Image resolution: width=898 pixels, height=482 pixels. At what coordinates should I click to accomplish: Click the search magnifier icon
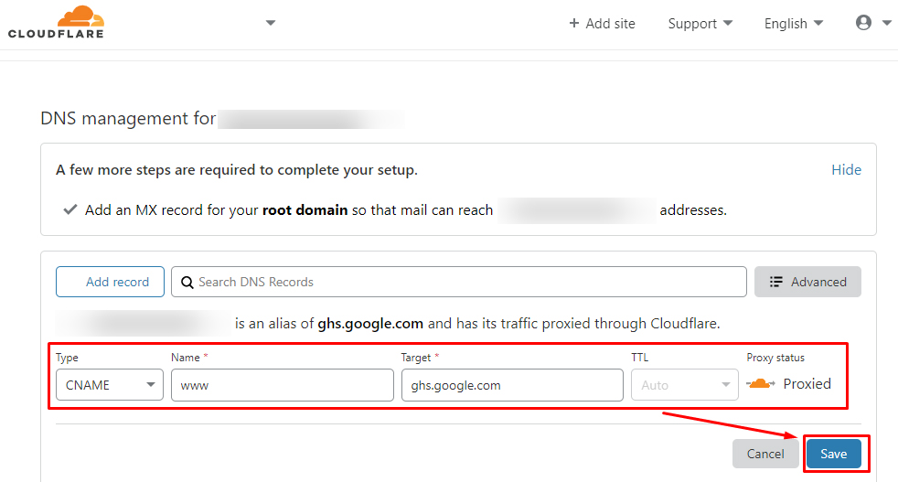[x=187, y=282]
